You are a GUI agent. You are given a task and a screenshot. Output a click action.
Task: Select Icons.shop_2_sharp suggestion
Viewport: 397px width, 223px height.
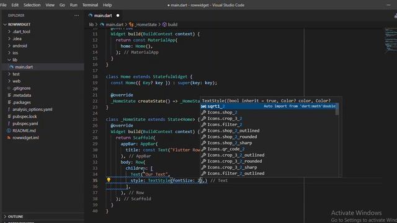point(269,143)
